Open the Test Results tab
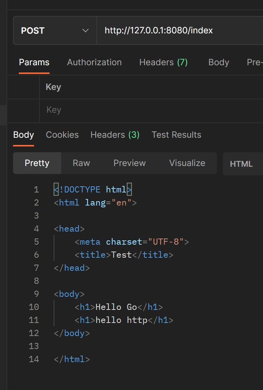This screenshot has height=390, width=263. tap(176, 134)
